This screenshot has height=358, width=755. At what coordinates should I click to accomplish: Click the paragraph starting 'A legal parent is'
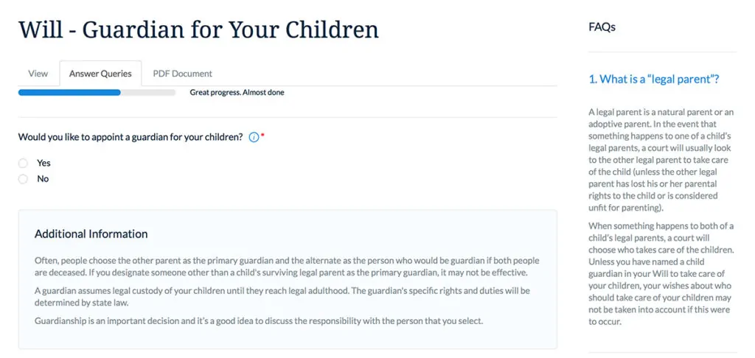661,161
